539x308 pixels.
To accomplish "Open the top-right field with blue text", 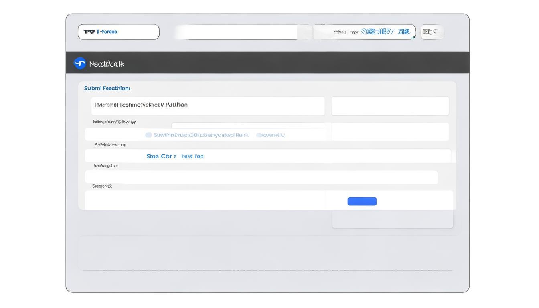I will point(385,32).
